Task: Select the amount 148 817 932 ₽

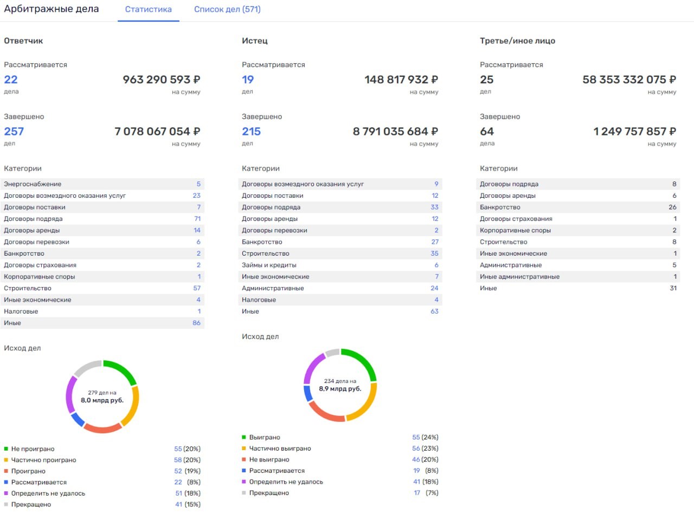Action: click(x=401, y=80)
